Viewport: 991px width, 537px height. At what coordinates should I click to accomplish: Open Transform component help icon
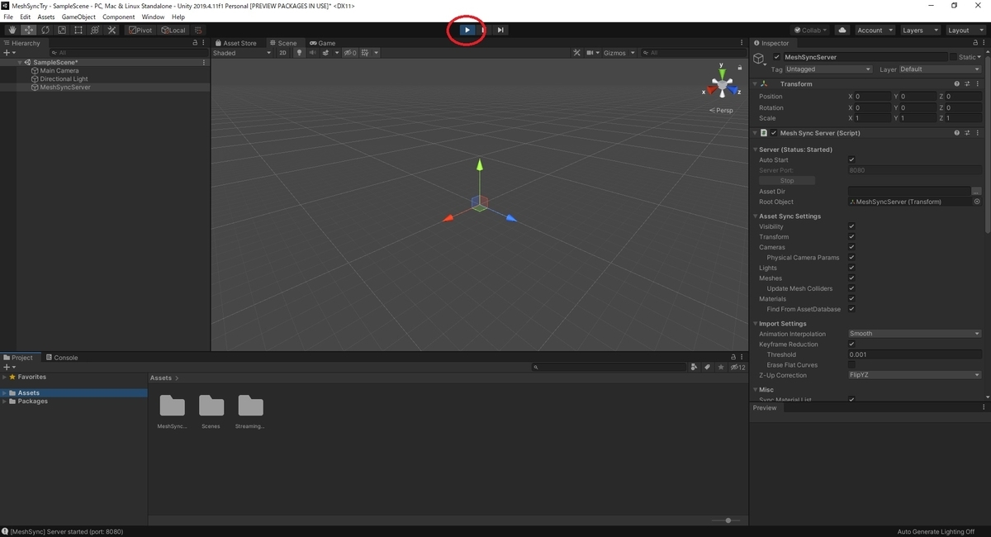click(957, 83)
